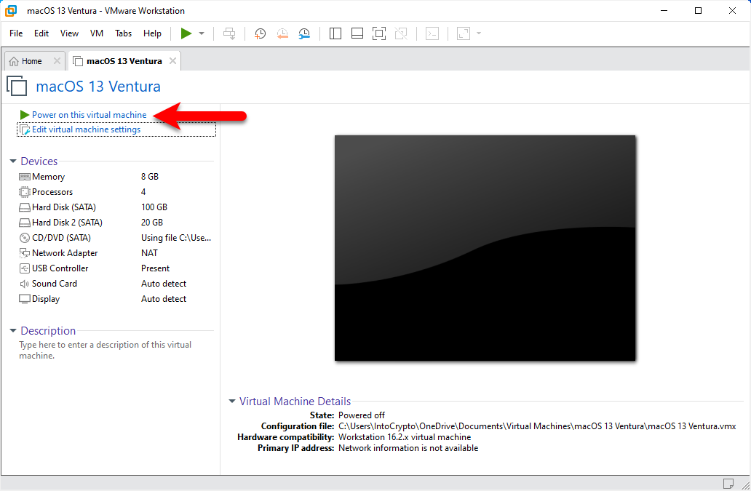Select the Network Adapter device icon

click(25, 252)
